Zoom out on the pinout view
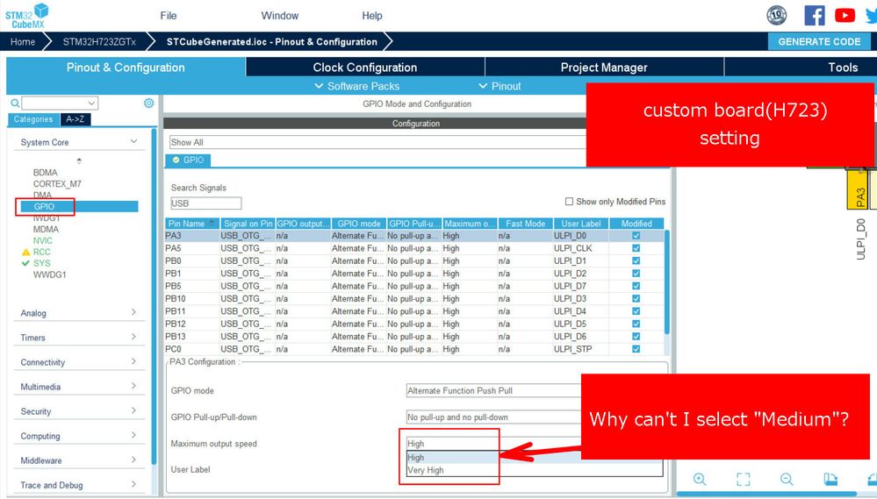This screenshot has height=499, width=877. coord(787,479)
